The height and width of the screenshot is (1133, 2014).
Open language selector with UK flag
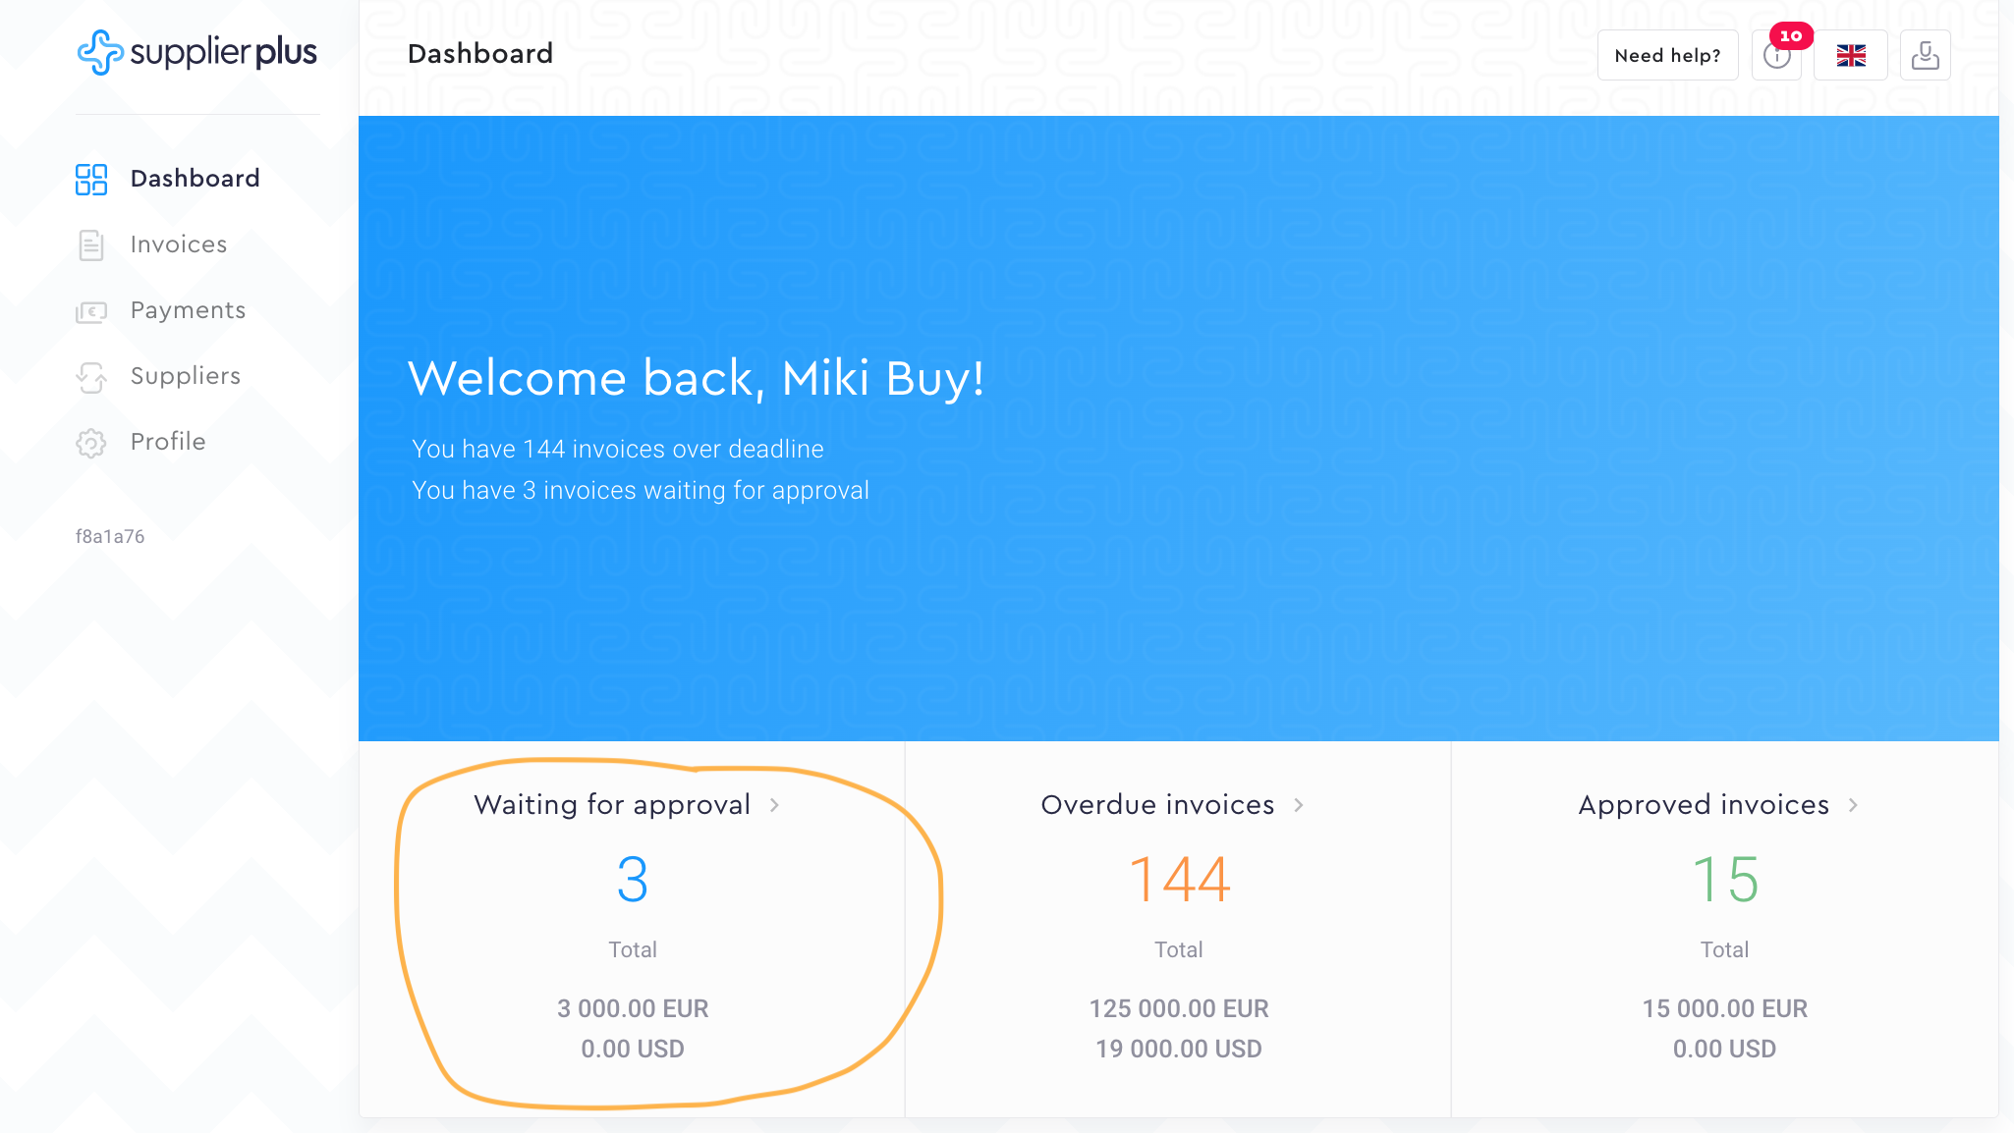pos(1851,55)
